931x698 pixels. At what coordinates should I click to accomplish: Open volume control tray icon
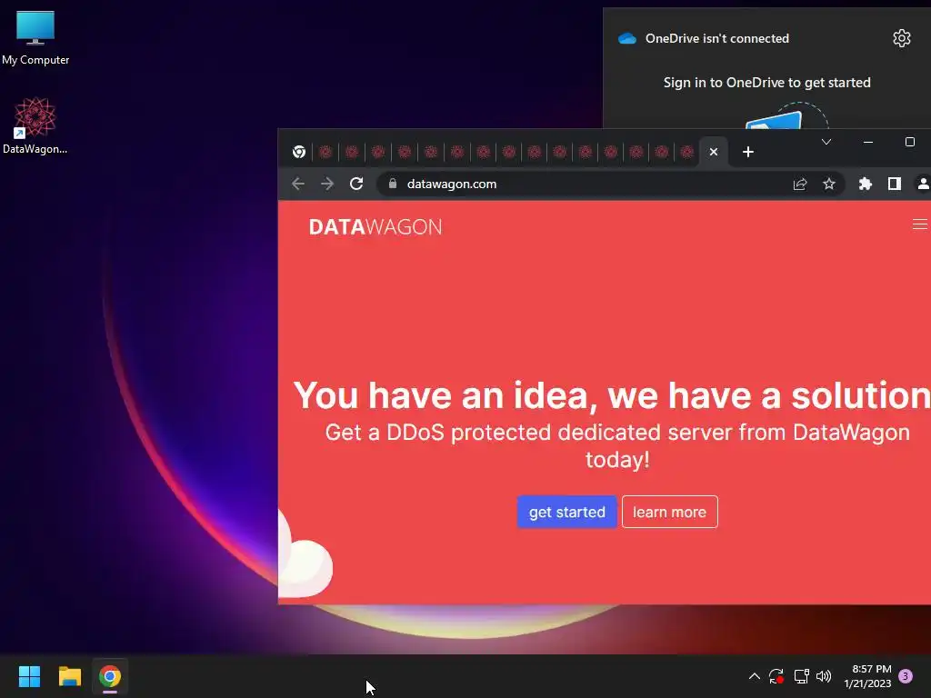click(x=824, y=676)
